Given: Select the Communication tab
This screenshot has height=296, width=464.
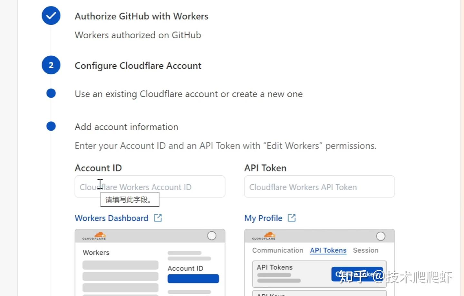Looking at the screenshot, I should 277,250.
